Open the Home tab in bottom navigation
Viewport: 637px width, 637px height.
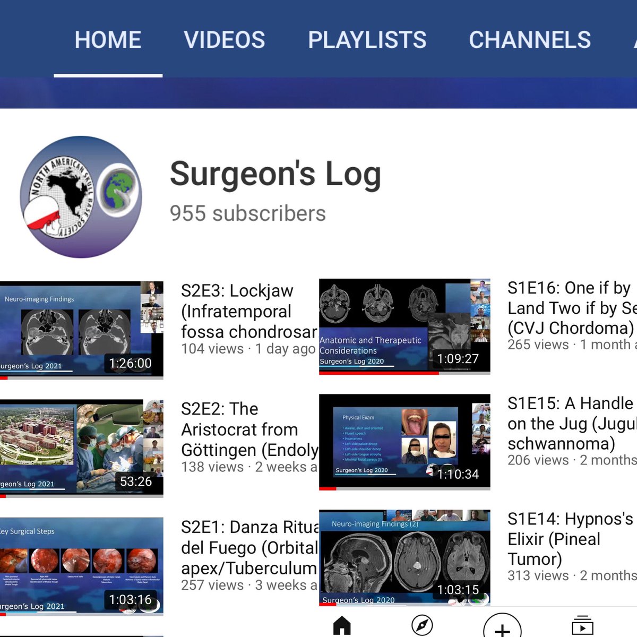coord(342,625)
